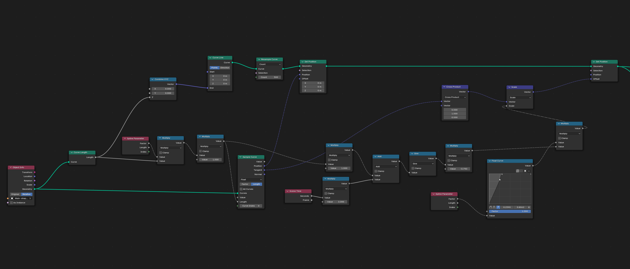Click the Curve Index field in Sample Curve
The height and width of the screenshot is (269, 630).
[251, 206]
